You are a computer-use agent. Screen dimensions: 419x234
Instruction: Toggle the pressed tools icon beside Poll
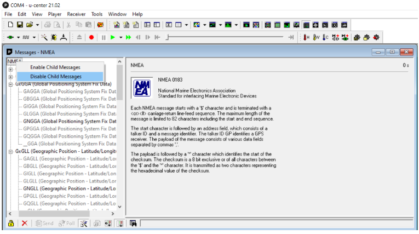[x=84, y=223]
